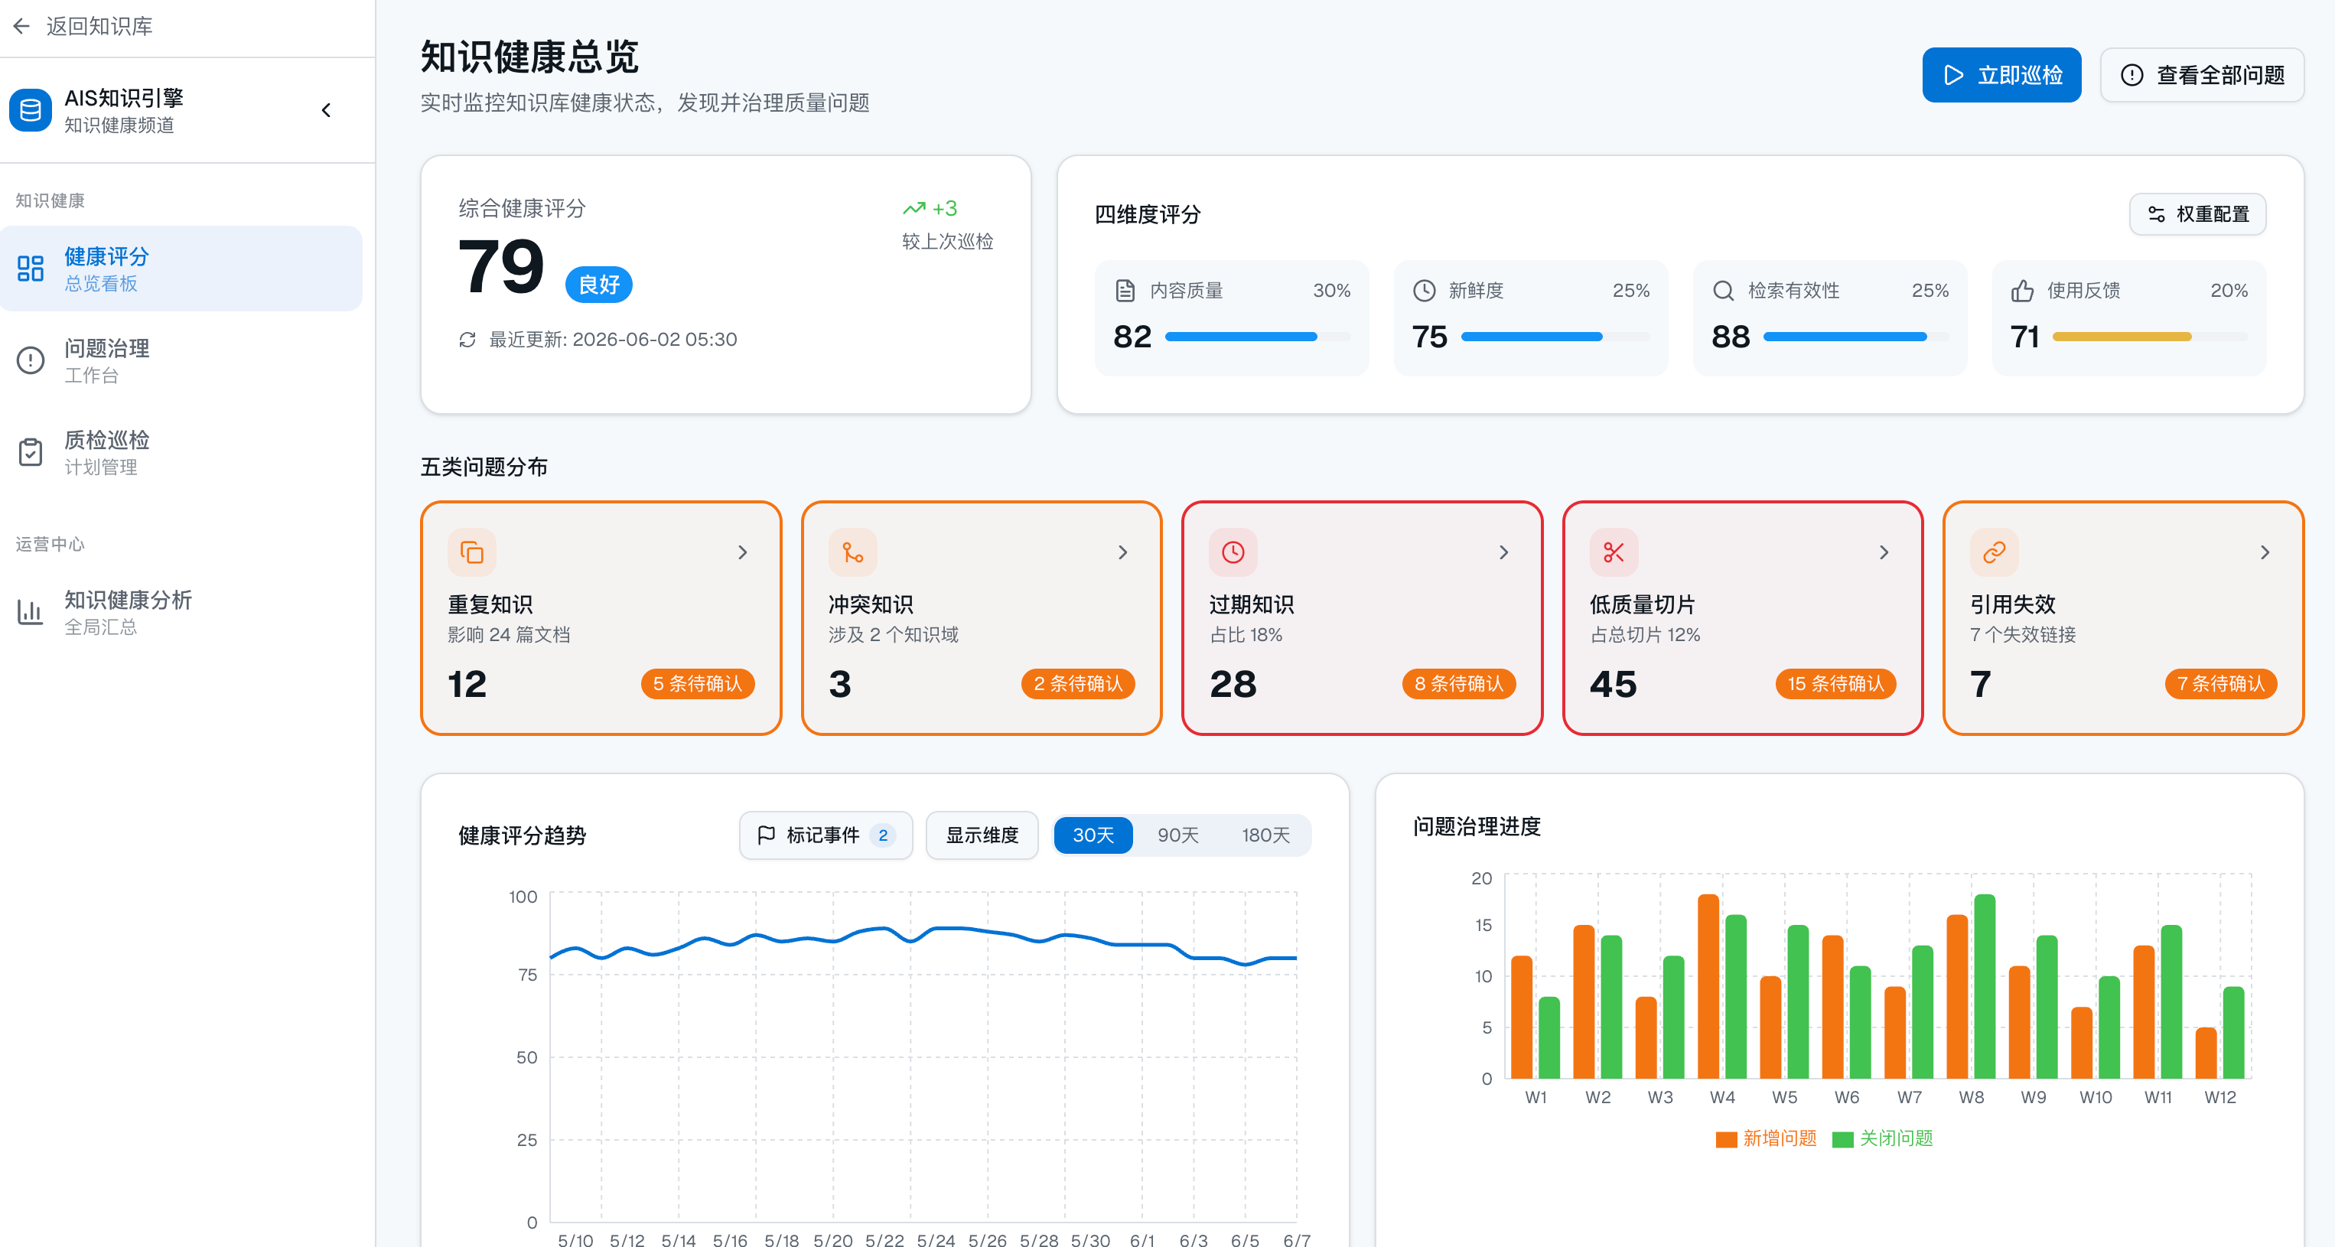Collapse the sidebar with the left chevron

pyautogui.click(x=327, y=111)
